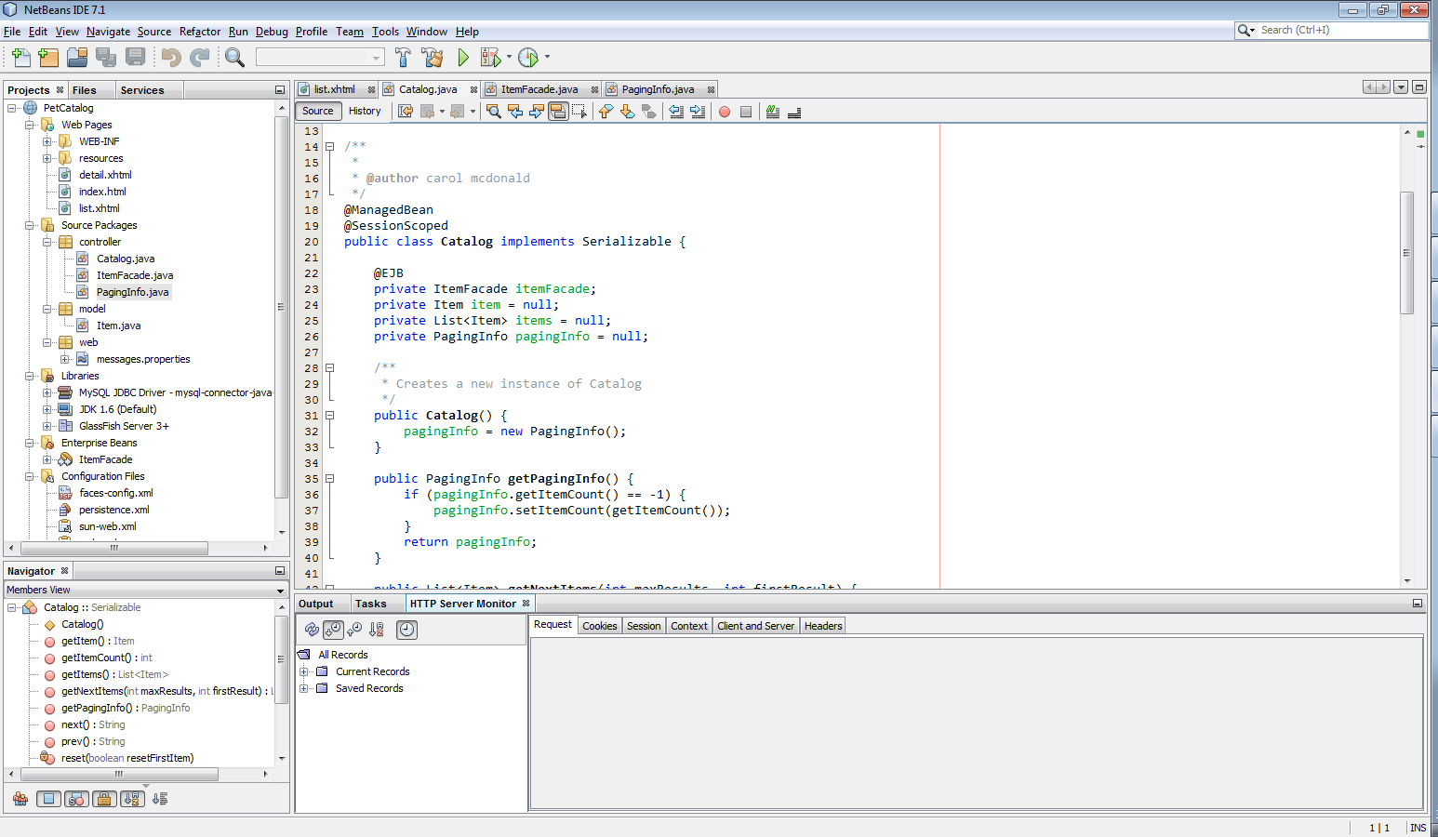This screenshot has width=1438, height=837.
Task: Toggle Show Static Members filter in Navigator
Action: tap(77, 799)
